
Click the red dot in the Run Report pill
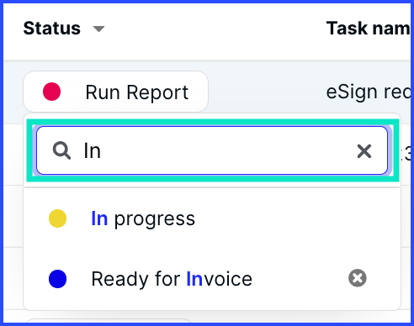coord(51,92)
